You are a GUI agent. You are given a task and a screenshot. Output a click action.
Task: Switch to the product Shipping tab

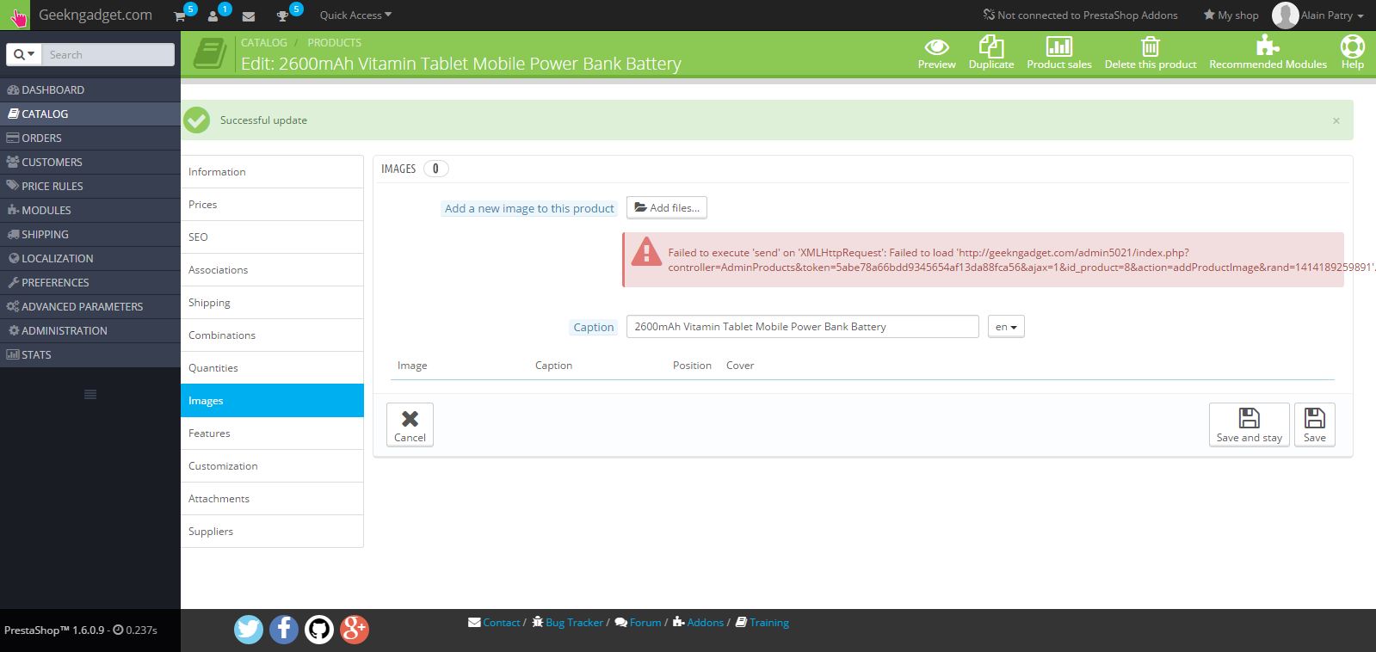point(272,303)
